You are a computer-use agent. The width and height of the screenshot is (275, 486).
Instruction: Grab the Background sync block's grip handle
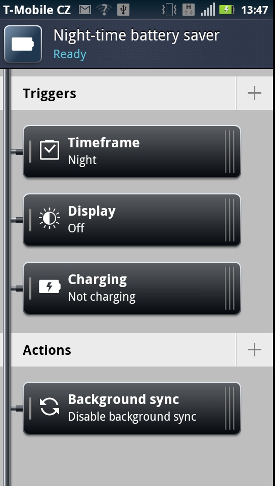[230, 408]
